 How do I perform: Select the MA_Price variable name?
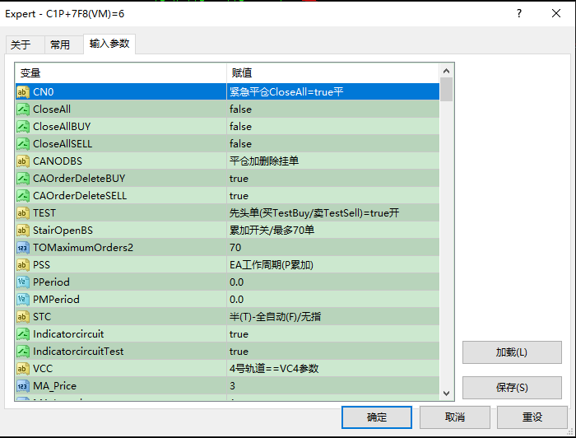tap(55, 385)
